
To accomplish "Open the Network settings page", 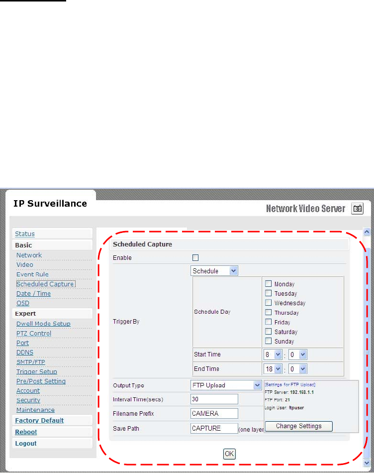I will coord(29,255).
